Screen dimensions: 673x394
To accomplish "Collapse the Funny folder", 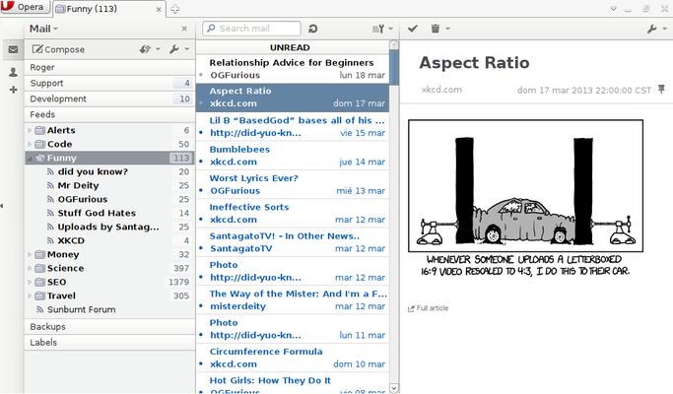I will click(x=30, y=159).
